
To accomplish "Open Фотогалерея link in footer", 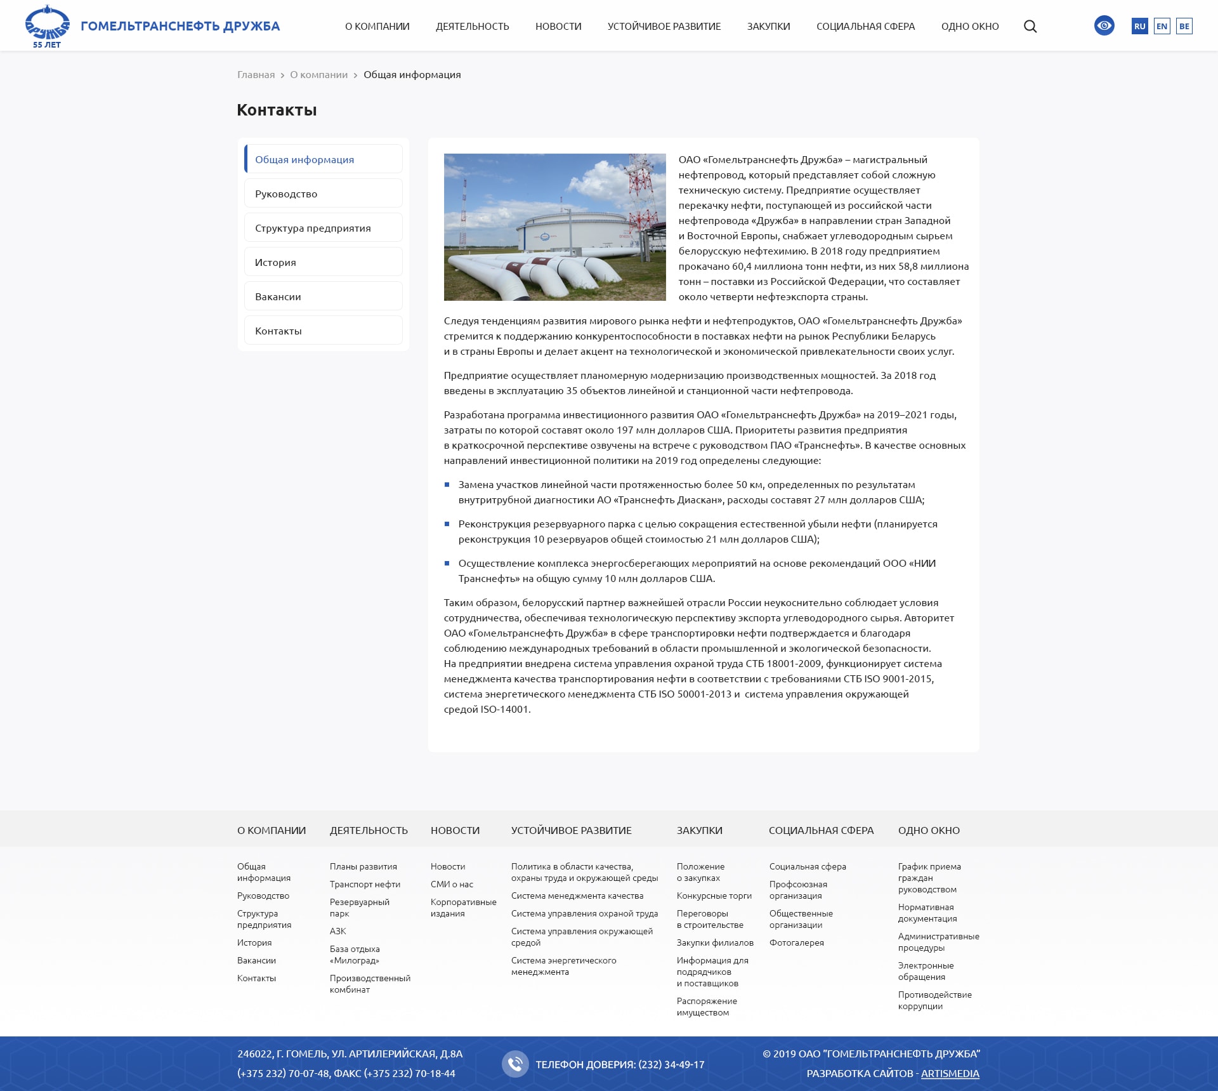I will click(796, 942).
